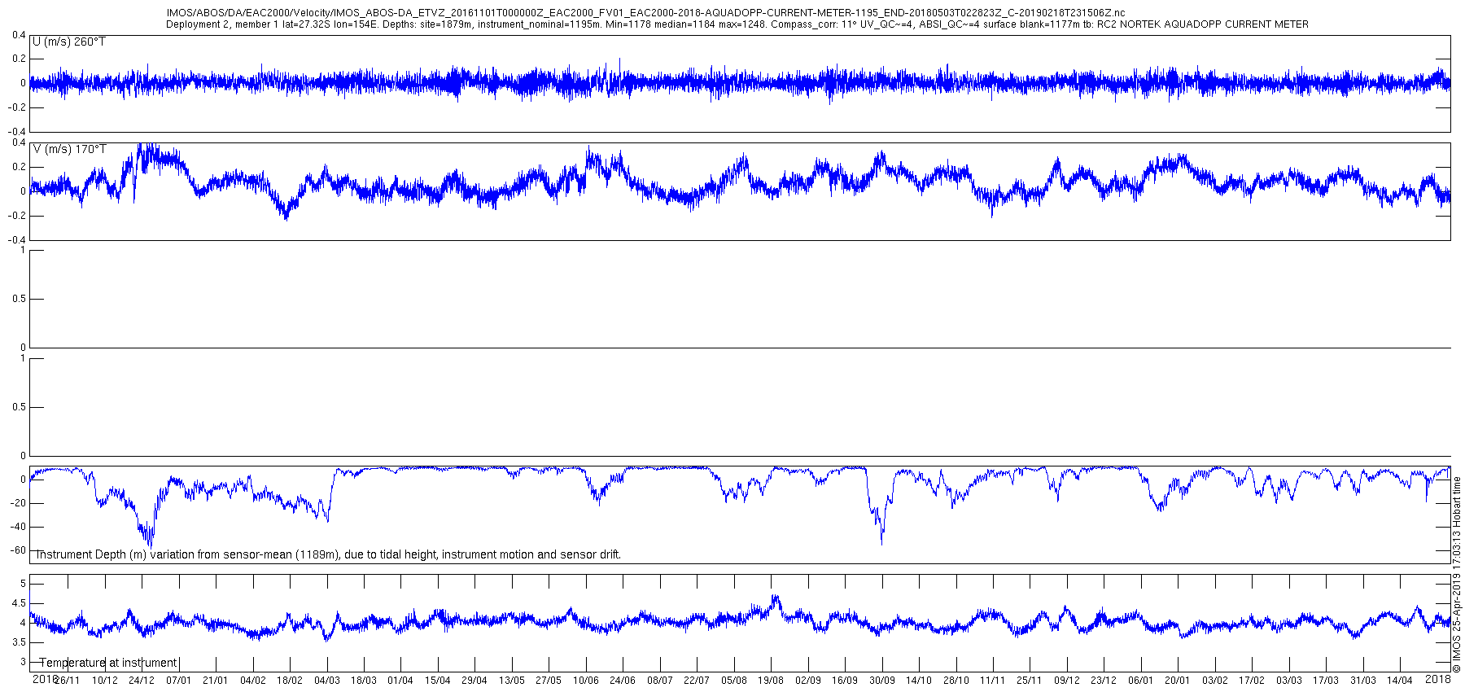
Task: Click the '08/07' date tick label
Action: (x=660, y=681)
